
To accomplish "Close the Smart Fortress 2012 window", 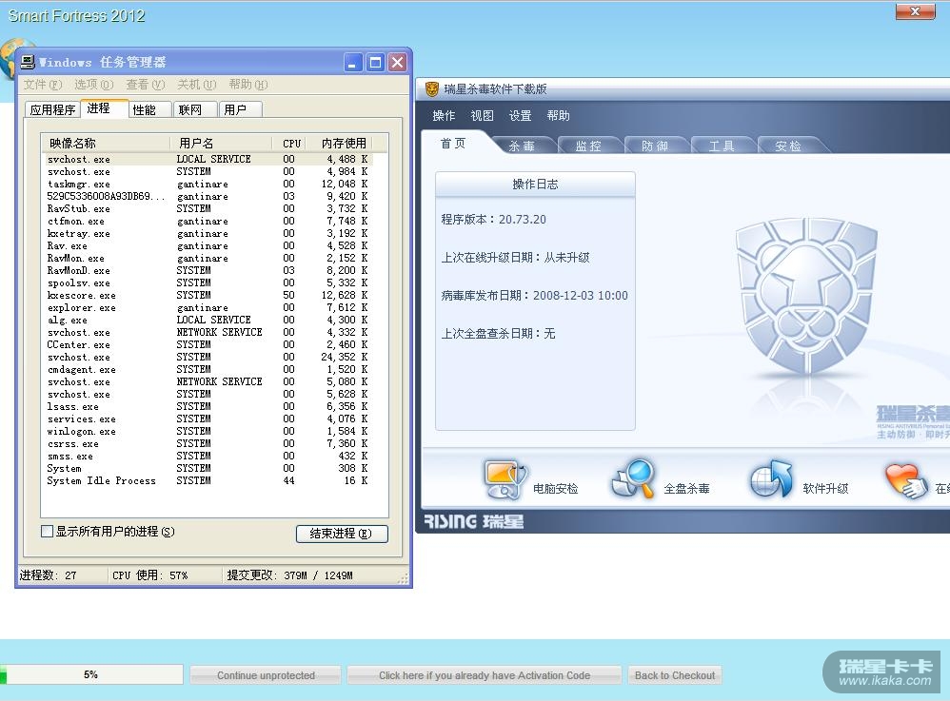I will [x=915, y=11].
